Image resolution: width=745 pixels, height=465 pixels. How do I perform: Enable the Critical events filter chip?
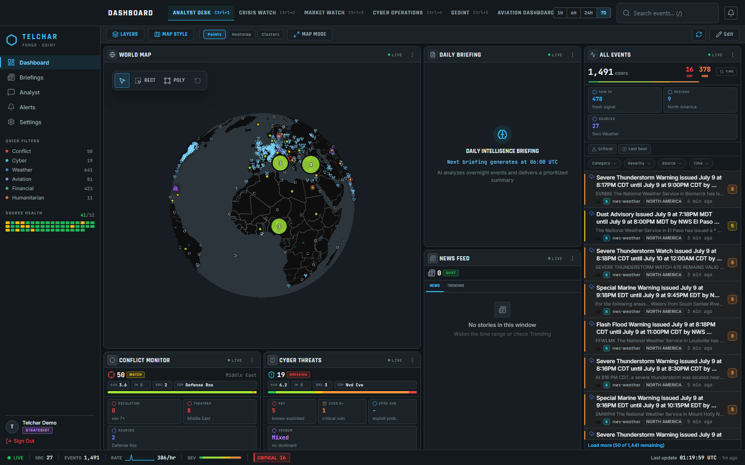tap(602, 149)
